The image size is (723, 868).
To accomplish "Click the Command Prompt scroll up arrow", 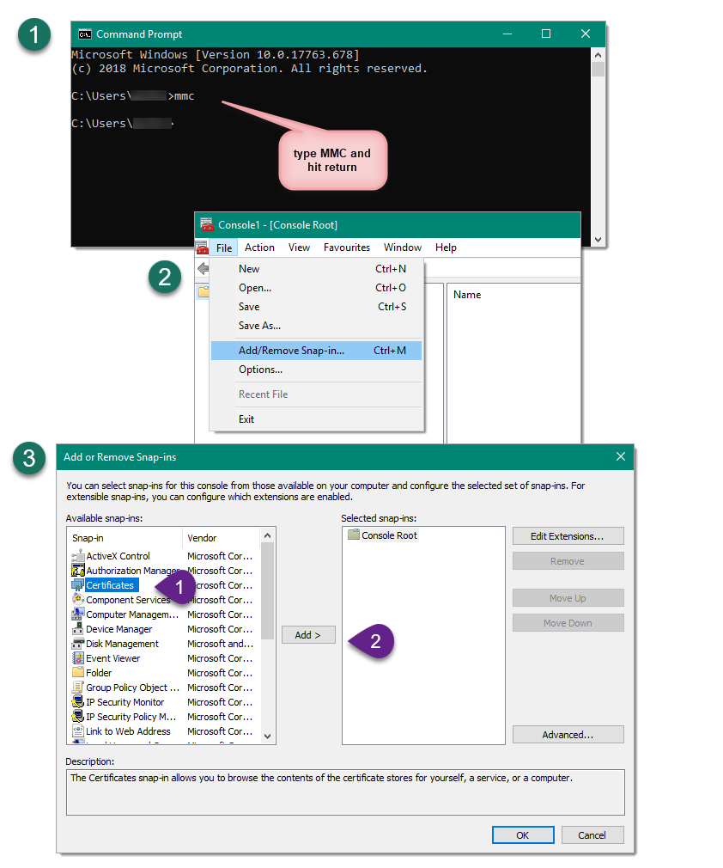I will coord(598,55).
